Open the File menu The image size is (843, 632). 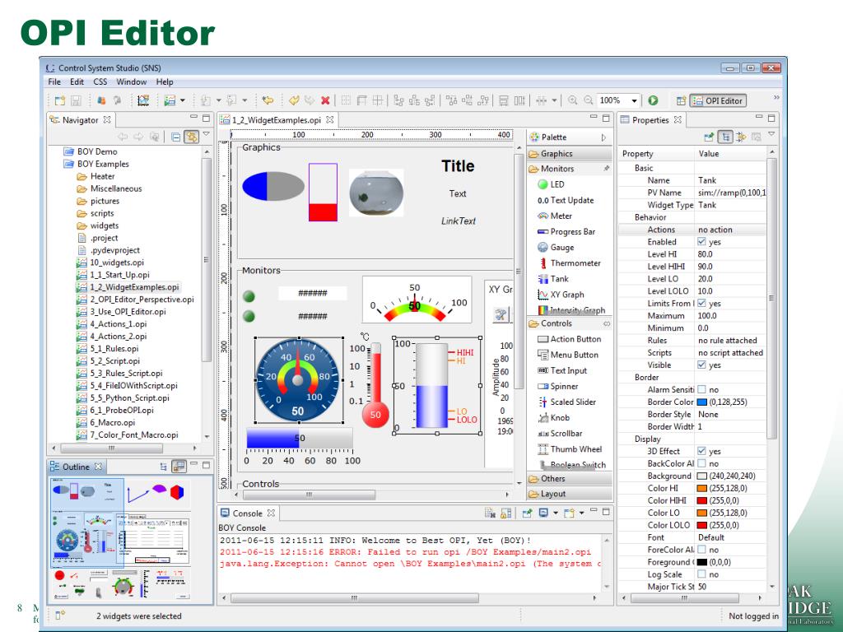click(x=54, y=81)
